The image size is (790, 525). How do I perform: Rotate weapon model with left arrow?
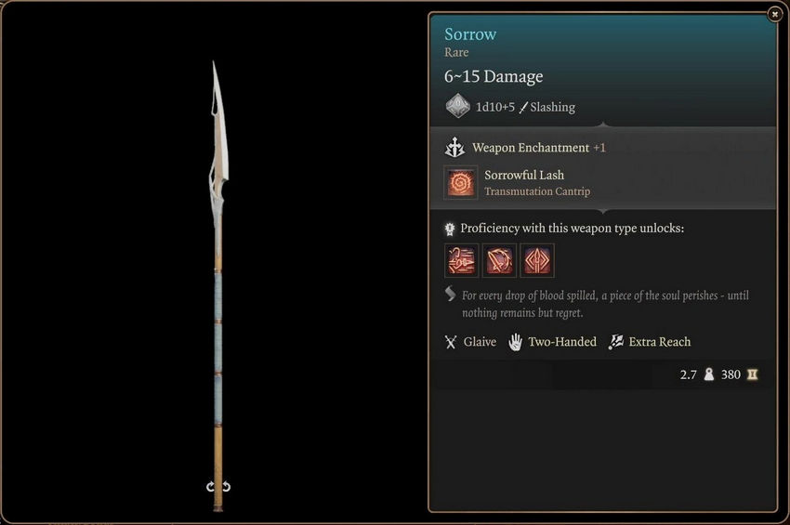tap(211, 487)
